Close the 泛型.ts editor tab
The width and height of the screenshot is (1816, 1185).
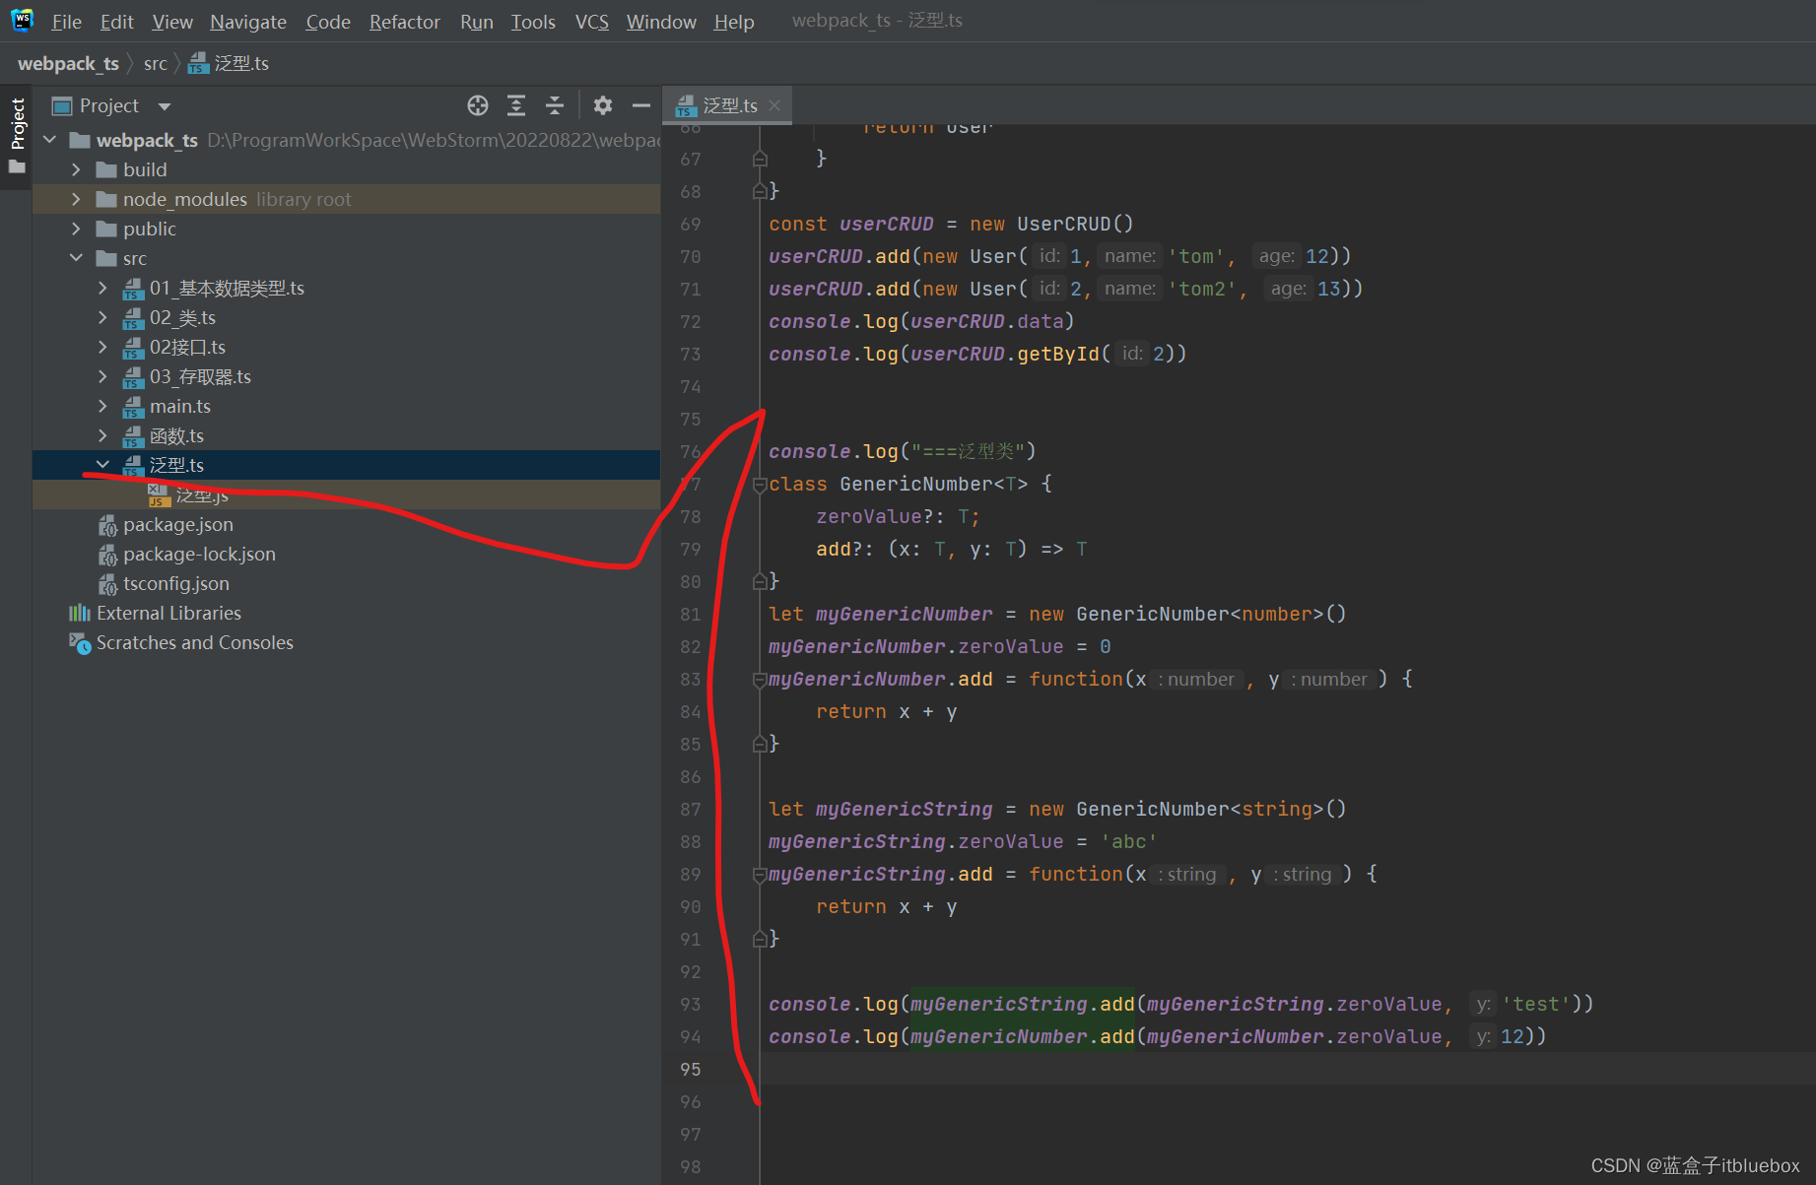(774, 105)
